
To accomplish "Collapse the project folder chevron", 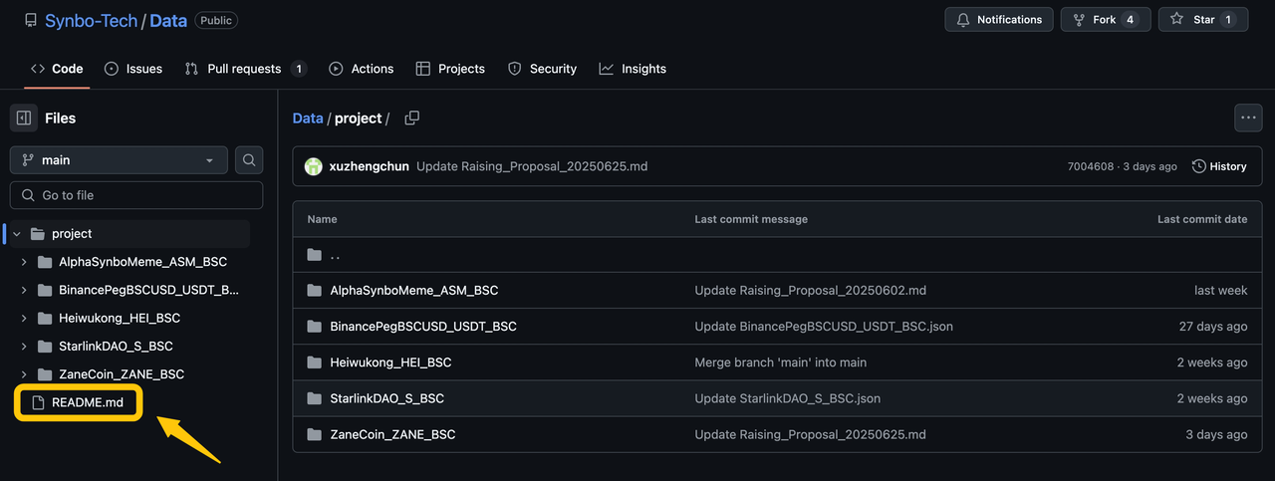I will tap(17, 234).
